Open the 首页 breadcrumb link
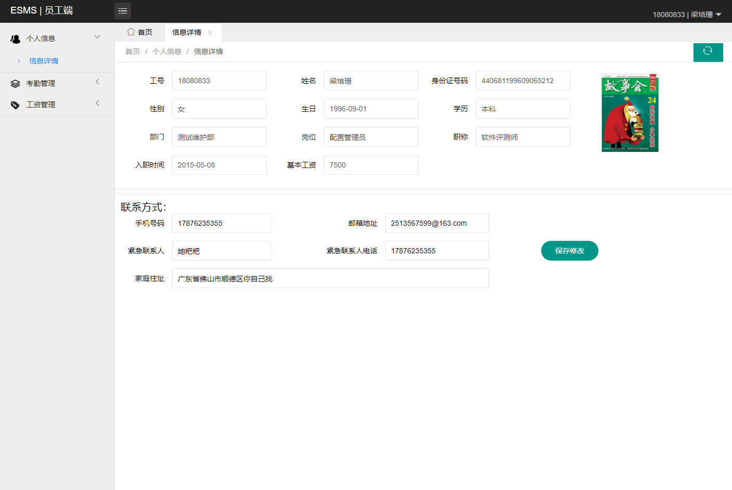The height and width of the screenshot is (490, 732). coord(132,51)
